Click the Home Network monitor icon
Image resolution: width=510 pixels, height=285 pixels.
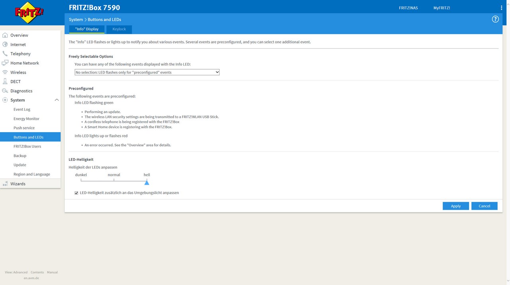coord(5,63)
